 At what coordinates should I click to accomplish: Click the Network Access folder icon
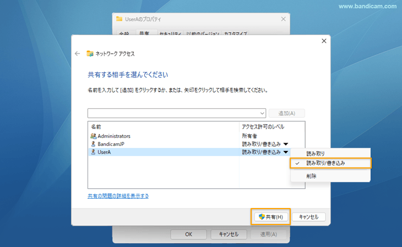pyautogui.click(x=90, y=54)
